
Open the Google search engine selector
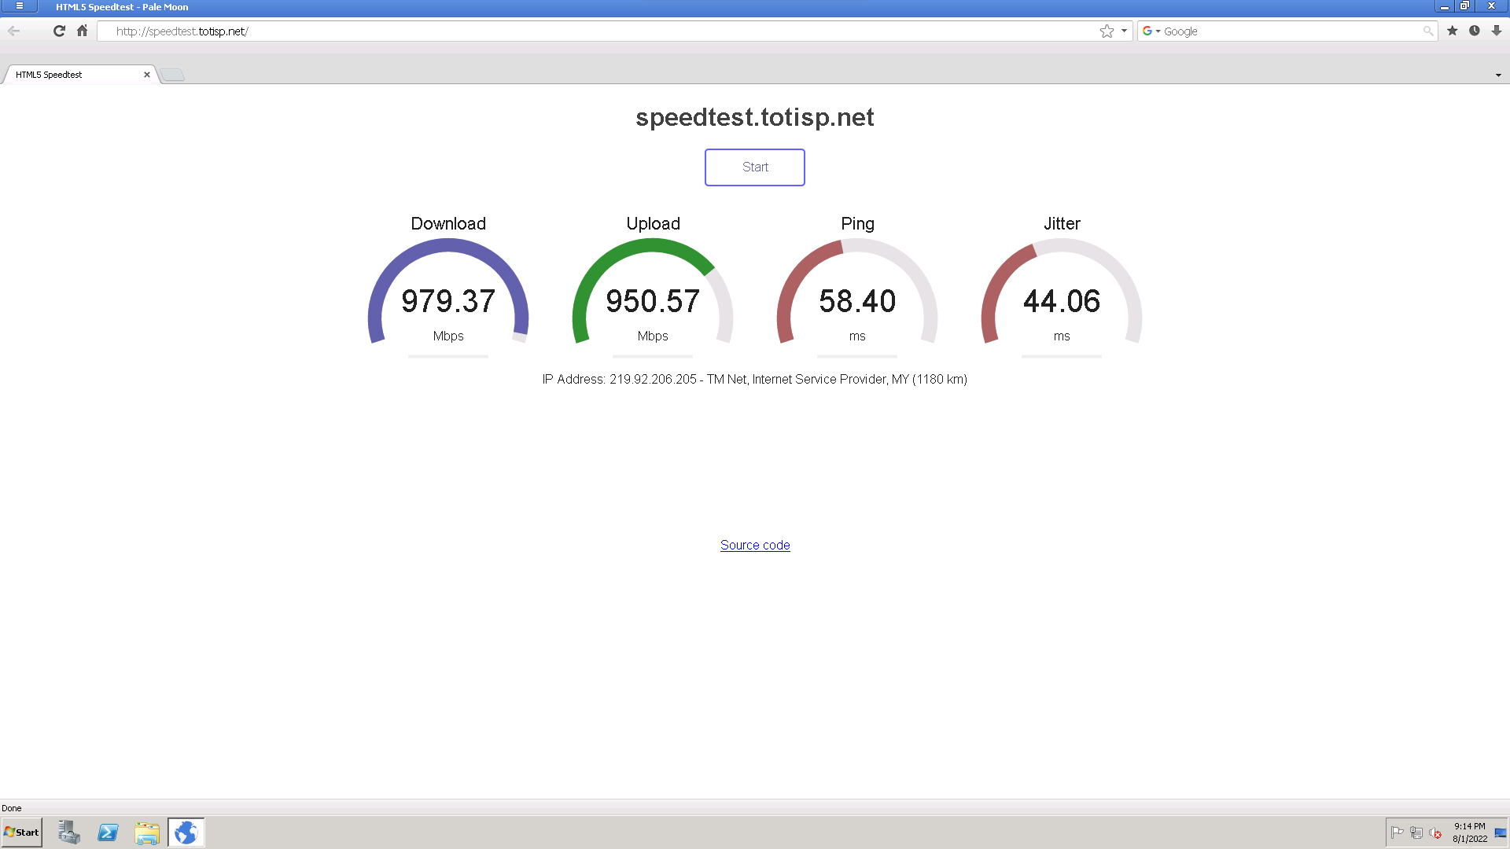click(1151, 31)
